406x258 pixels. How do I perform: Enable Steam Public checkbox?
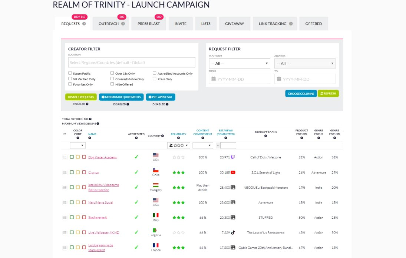click(70, 73)
